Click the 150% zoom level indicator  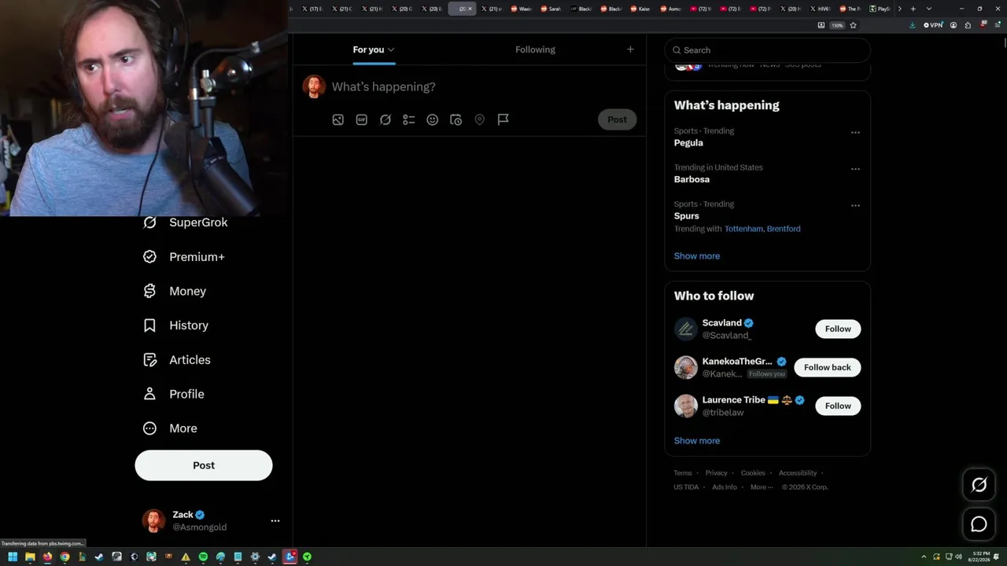[837, 25]
